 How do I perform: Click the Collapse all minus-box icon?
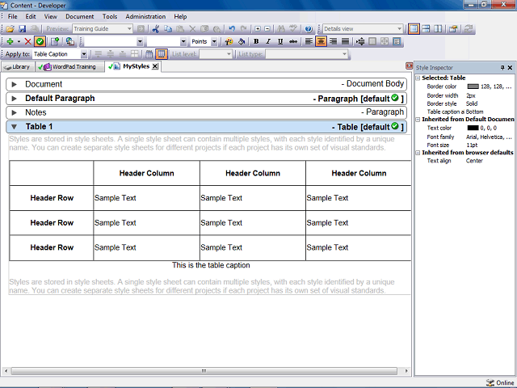click(x=267, y=29)
